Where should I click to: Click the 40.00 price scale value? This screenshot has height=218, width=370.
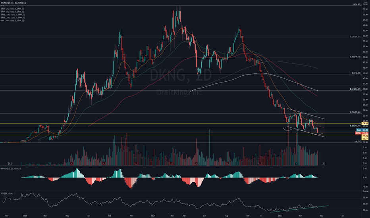(365, 78)
